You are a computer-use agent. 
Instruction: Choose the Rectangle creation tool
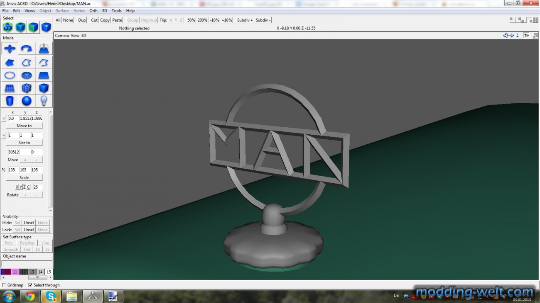(44, 75)
